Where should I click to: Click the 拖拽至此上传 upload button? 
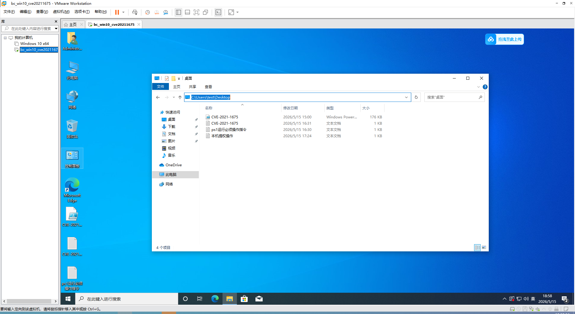504,39
